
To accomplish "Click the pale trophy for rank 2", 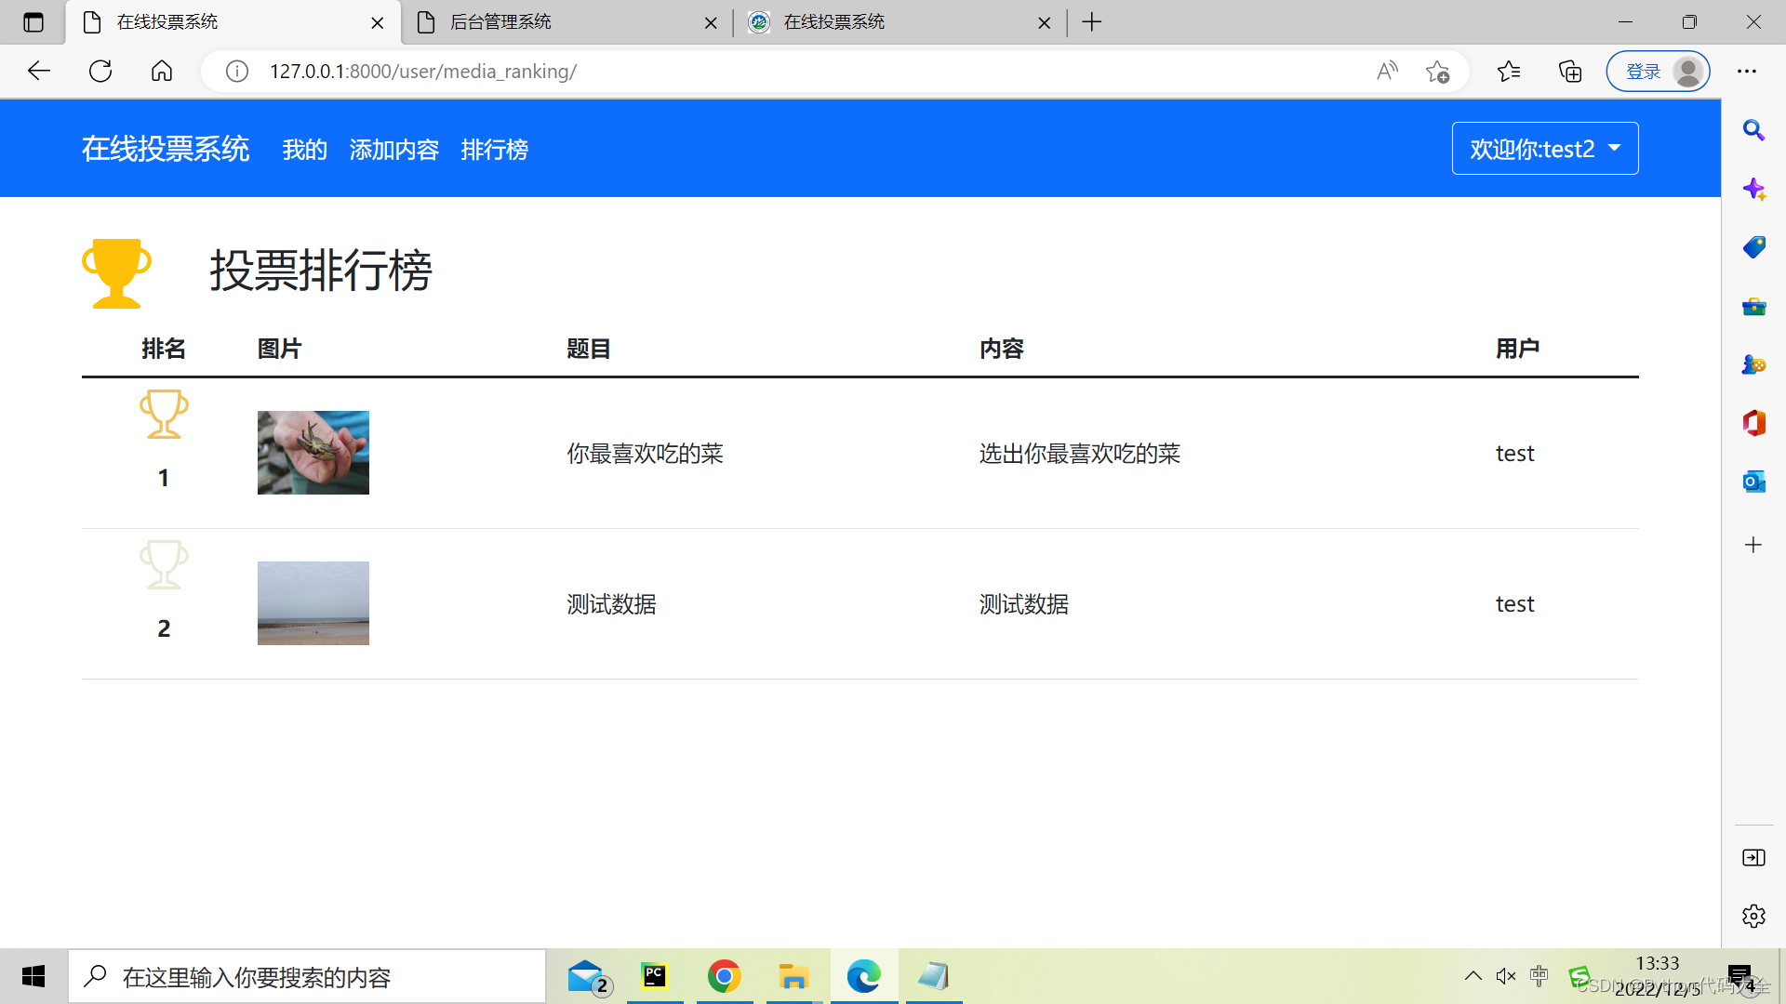I will pos(164,564).
